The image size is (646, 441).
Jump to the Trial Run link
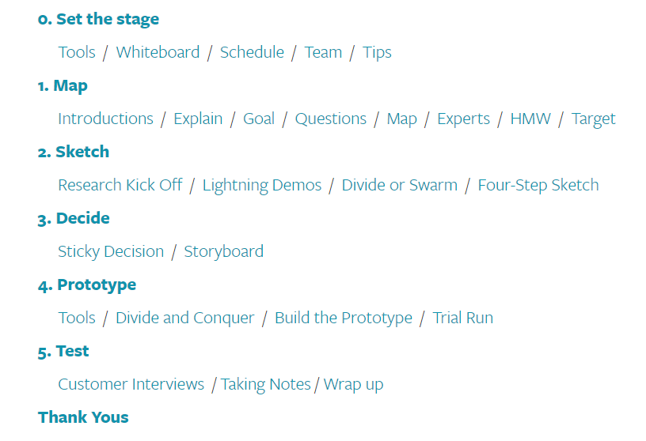462,318
